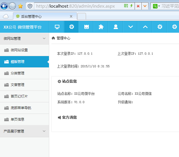Image resolution: width=179 pixels, height=157 pixels.
Task: Click the 公司名称: XX公司微信 text
Action: 135,94
